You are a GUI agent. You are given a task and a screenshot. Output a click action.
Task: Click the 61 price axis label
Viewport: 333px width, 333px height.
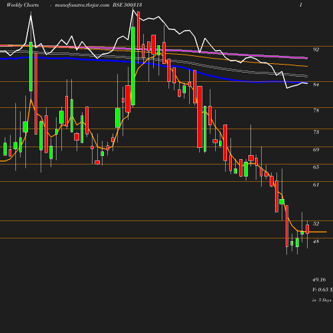pyautogui.click(x=316, y=184)
